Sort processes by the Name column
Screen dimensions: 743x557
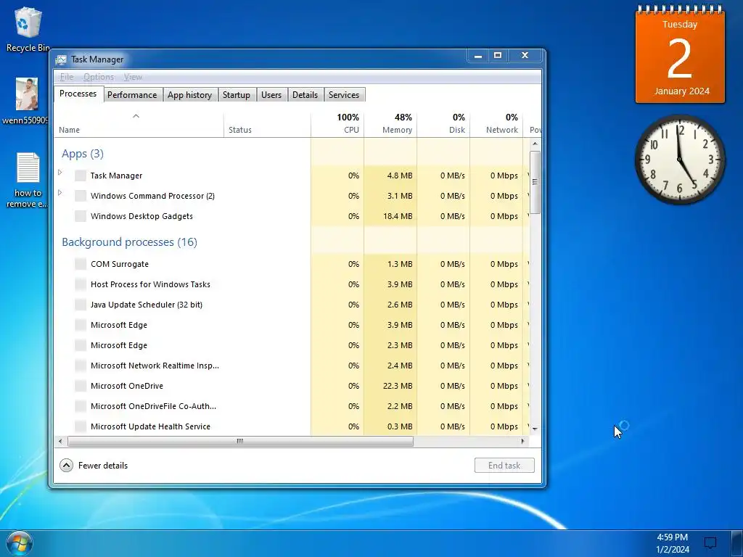139,125
